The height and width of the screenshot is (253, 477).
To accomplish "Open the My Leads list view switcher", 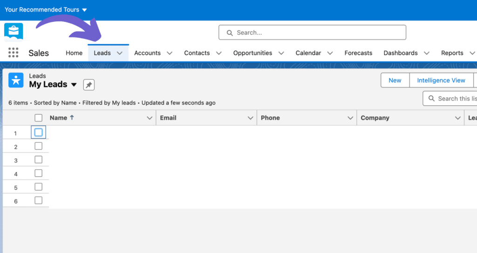I will (74, 85).
